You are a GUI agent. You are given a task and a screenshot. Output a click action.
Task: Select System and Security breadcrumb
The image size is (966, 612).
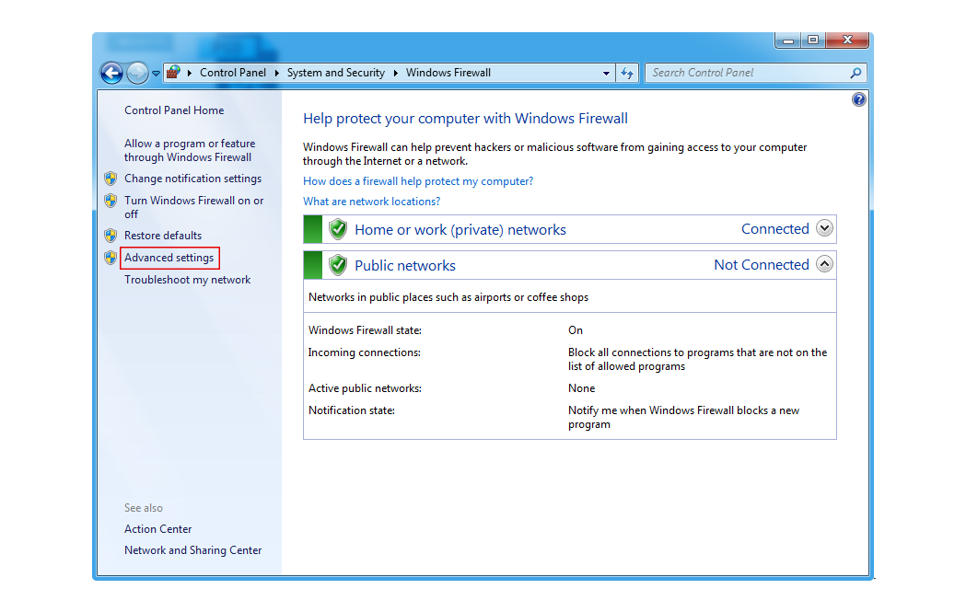[x=335, y=73]
